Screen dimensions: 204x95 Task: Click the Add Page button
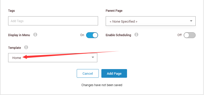click(x=114, y=73)
